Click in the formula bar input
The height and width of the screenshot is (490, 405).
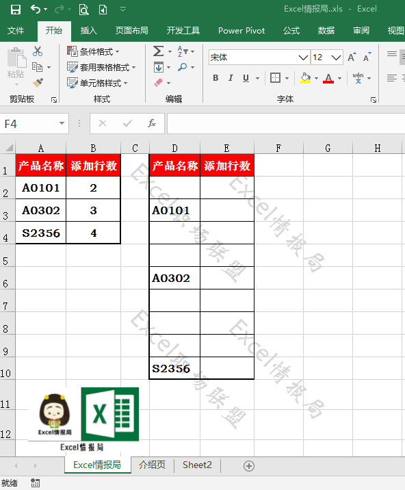click(286, 124)
